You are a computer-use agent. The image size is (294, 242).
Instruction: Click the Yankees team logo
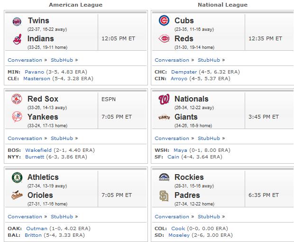(x=17, y=117)
